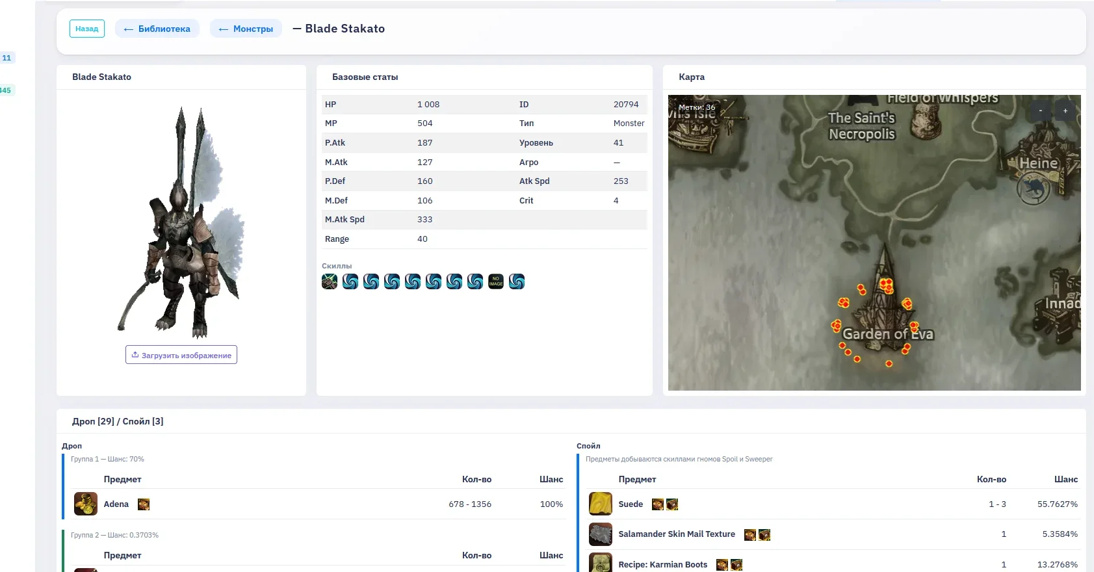Zoom out the map with minus button
This screenshot has width=1094, height=572.
(x=1040, y=111)
